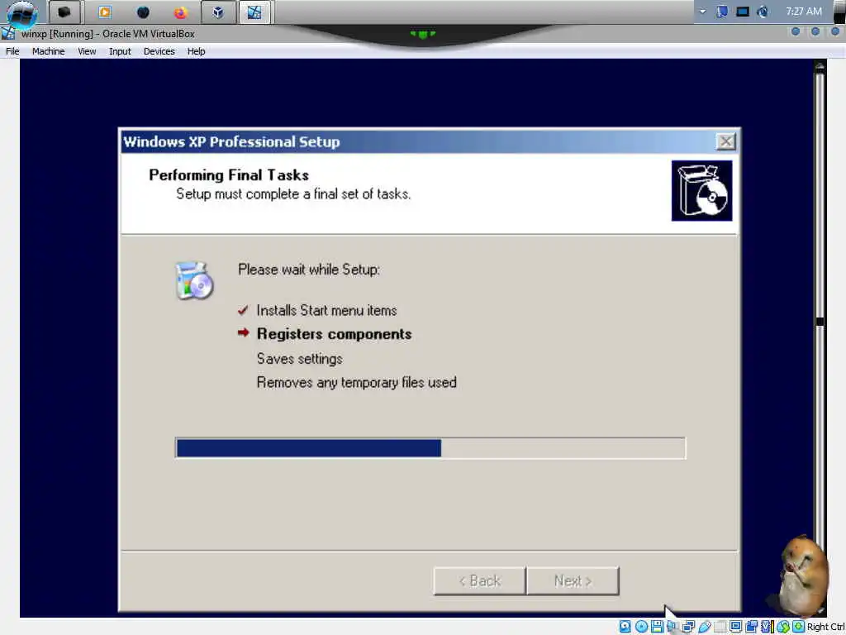
Task: Click the 7:27 AM clock
Action: point(803,12)
